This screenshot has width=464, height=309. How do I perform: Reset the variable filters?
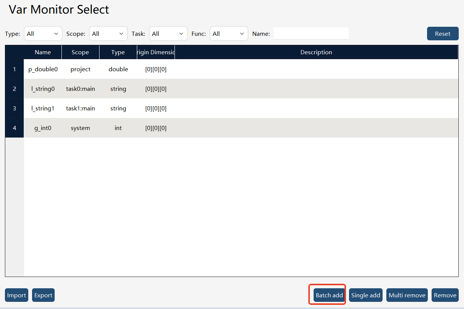443,34
